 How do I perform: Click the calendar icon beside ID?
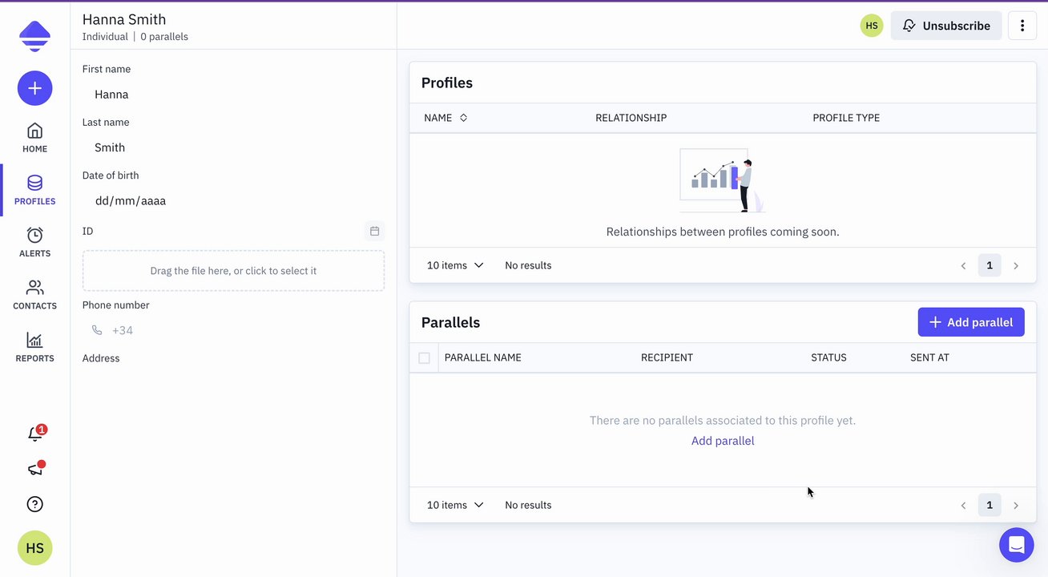click(x=374, y=232)
